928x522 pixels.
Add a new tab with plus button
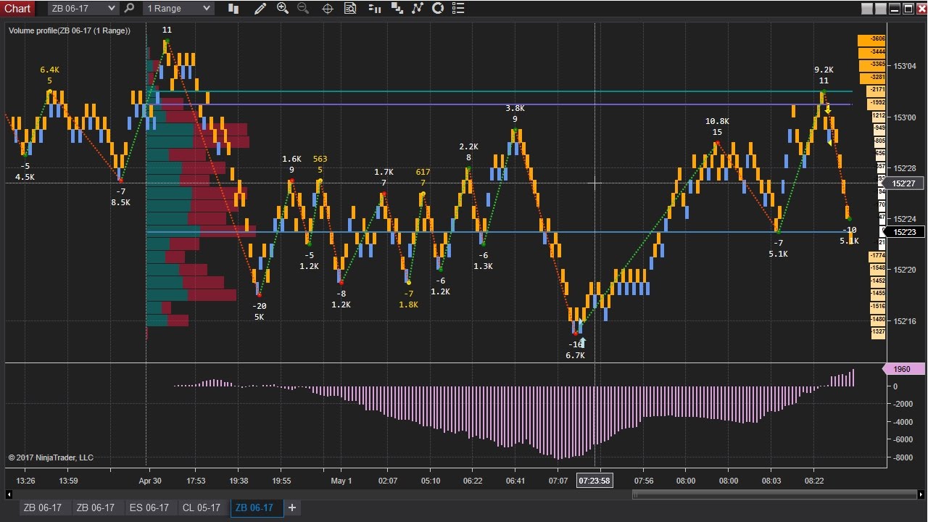point(291,507)
